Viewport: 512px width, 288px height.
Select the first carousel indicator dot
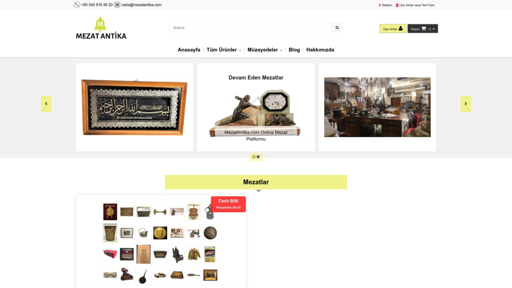[254, 157]
